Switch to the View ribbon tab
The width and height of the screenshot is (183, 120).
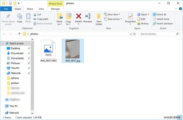(41, 9)
